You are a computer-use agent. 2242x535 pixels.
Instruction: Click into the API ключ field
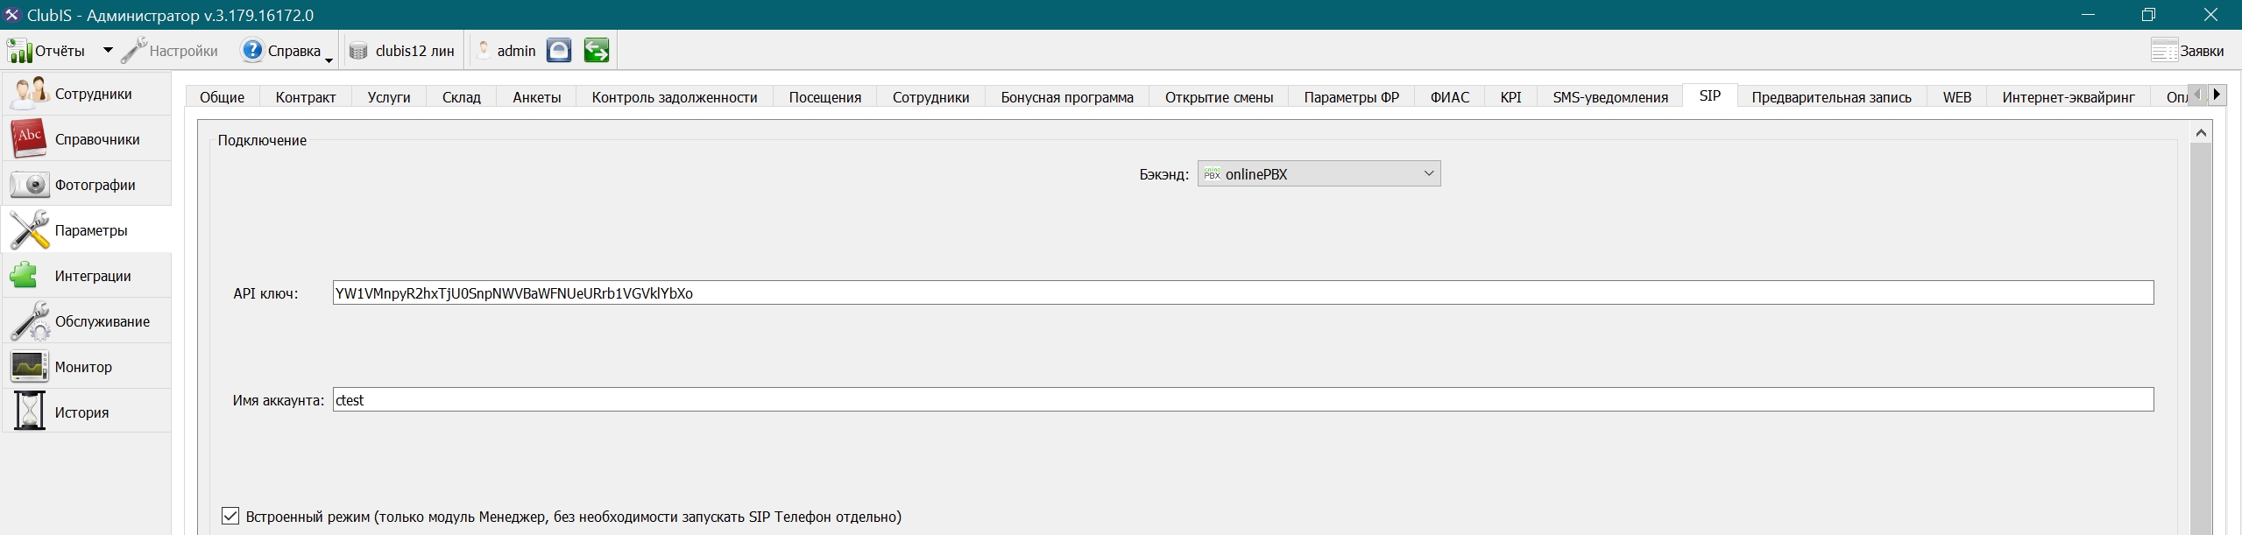(x=1242, y=292)
